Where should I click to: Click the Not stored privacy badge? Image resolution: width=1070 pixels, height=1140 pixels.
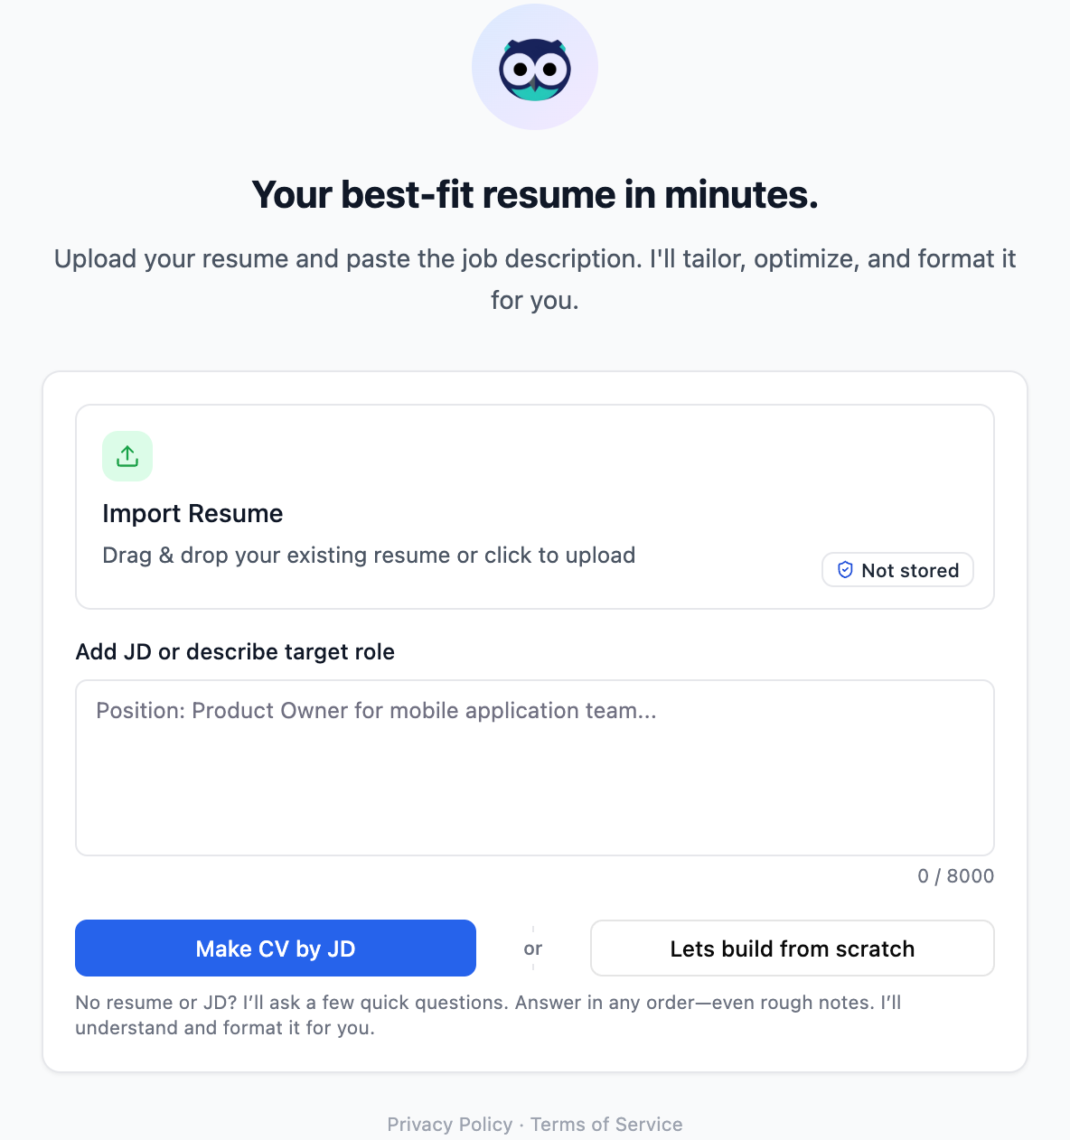tap(897, 570)
